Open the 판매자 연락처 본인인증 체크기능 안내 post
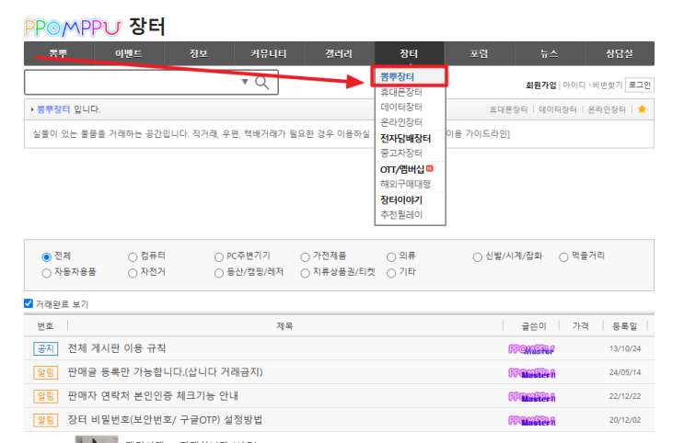The height and width of the screenshot is (443, 684). click(x=153, y=396)
